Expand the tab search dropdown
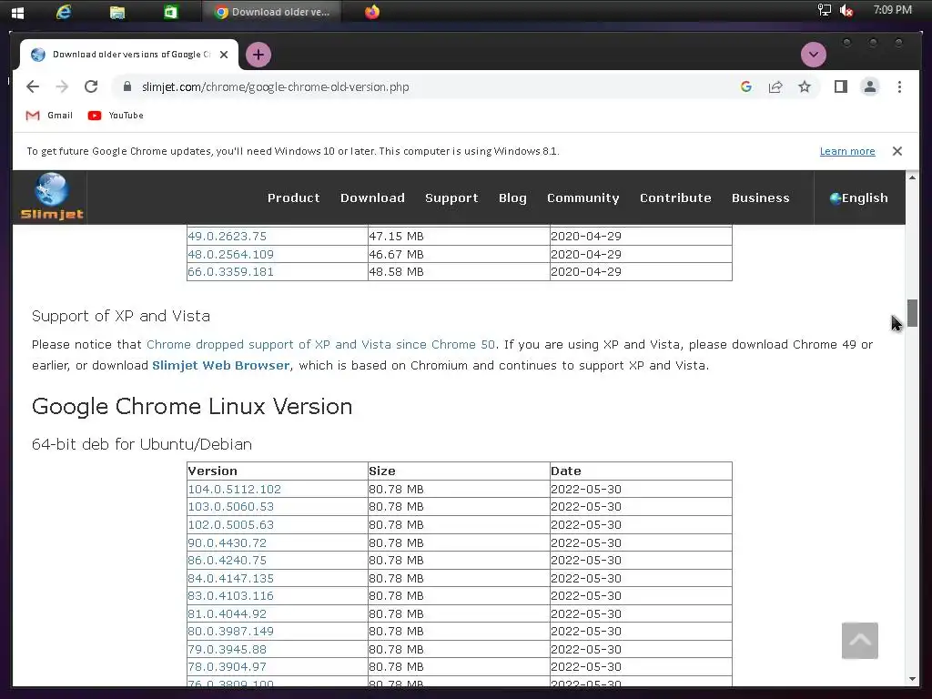The width and height of the screenshot is (932, 699). (x=813, y=55)
